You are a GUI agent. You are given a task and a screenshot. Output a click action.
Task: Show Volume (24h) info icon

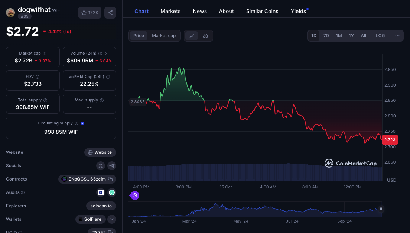coord(100,54)
